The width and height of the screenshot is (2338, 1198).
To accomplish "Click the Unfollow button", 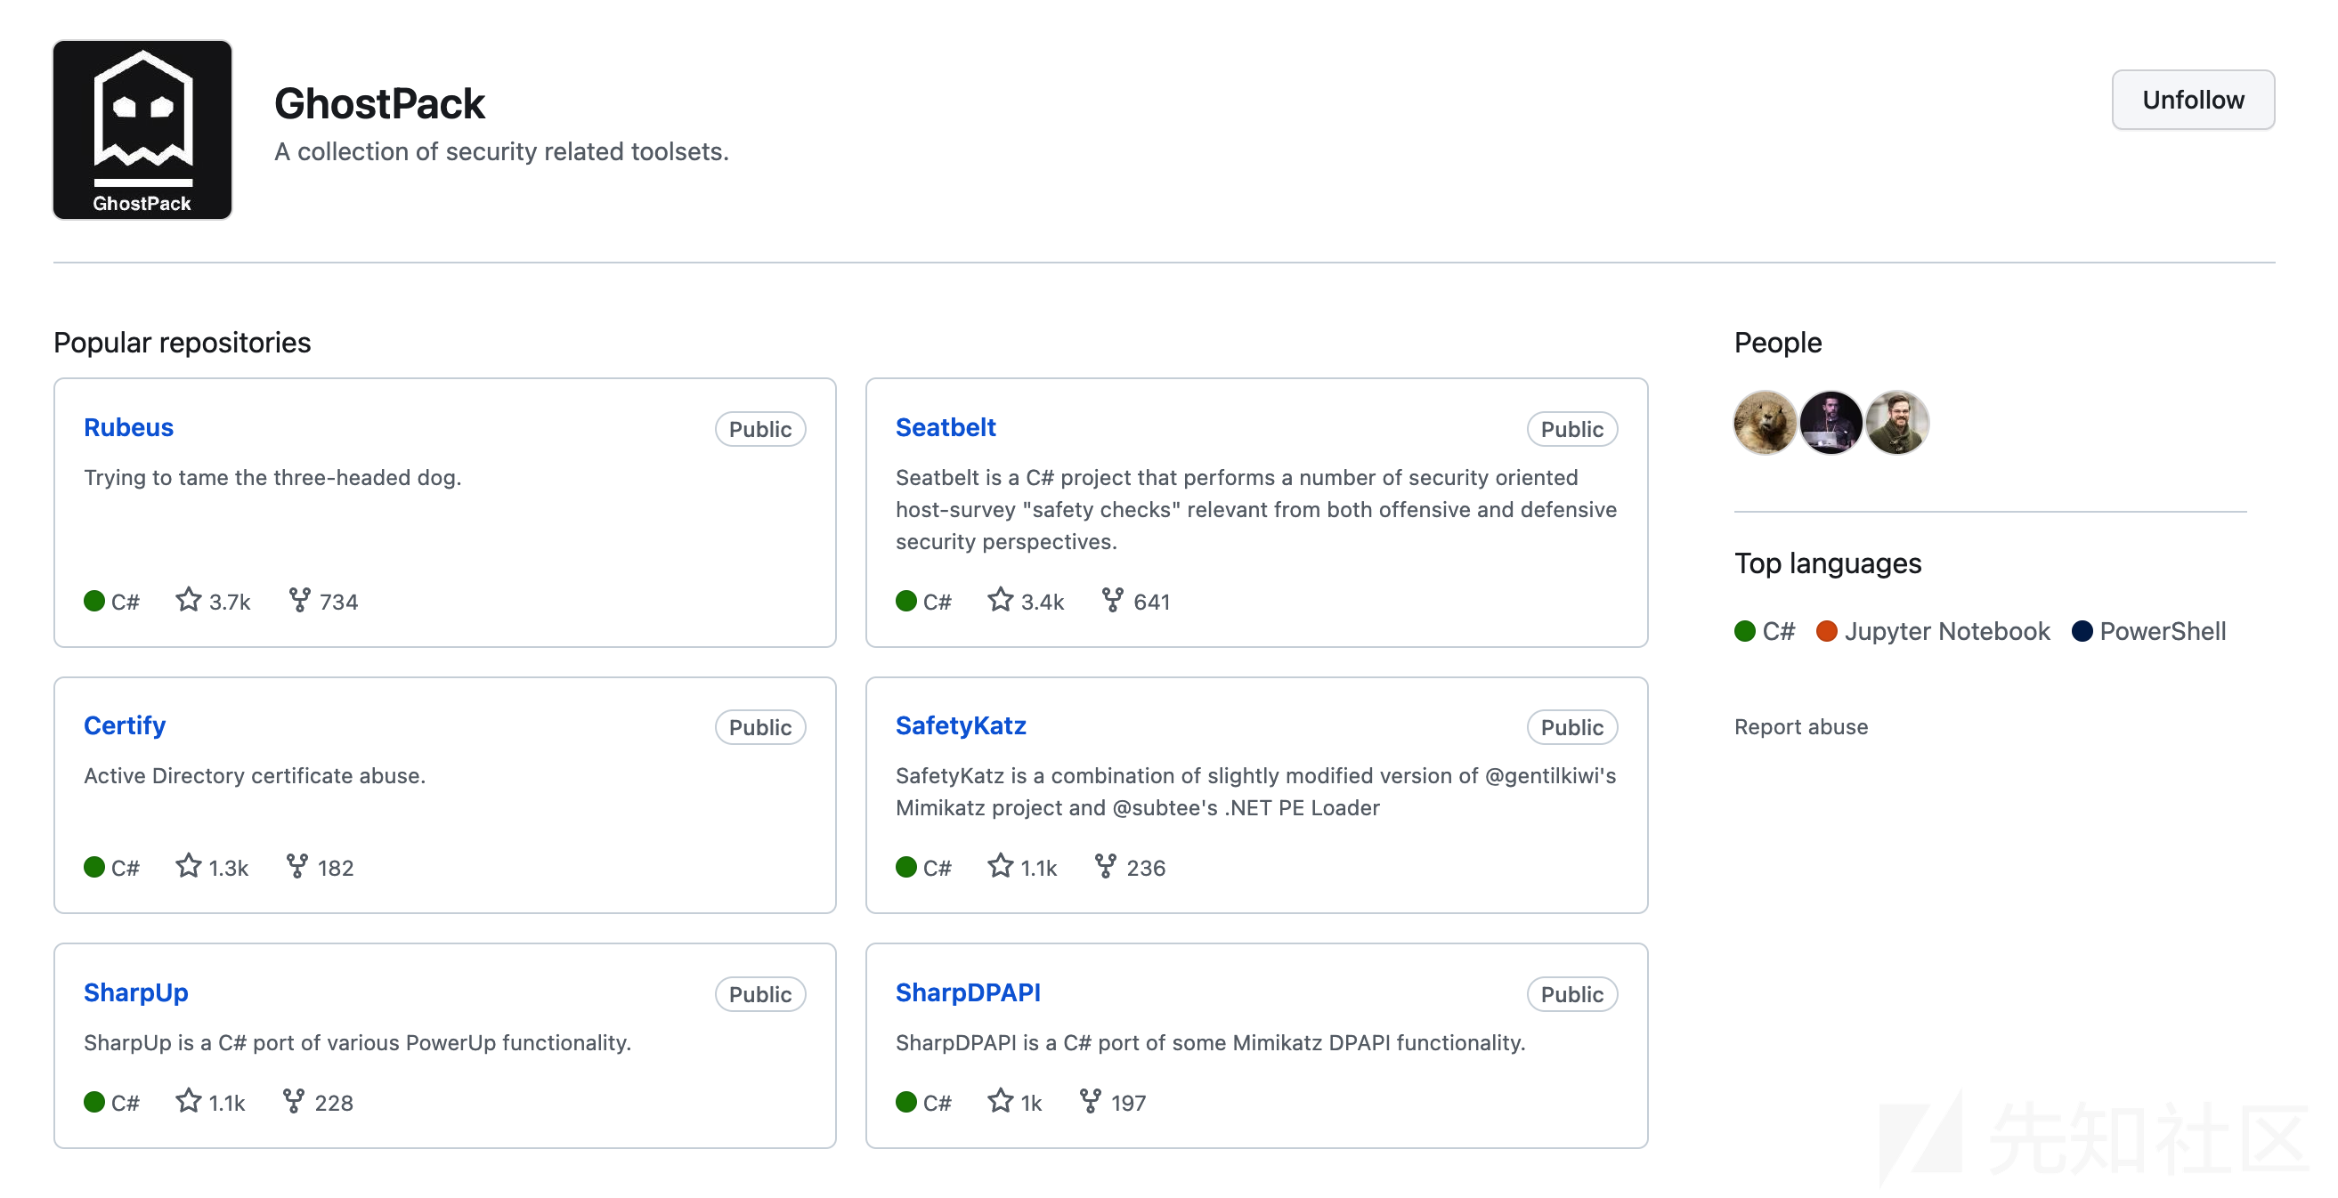I will pyautogui.click(x=2192, y=100).
